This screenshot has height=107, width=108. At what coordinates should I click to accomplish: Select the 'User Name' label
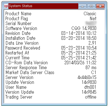click(16, 87)
